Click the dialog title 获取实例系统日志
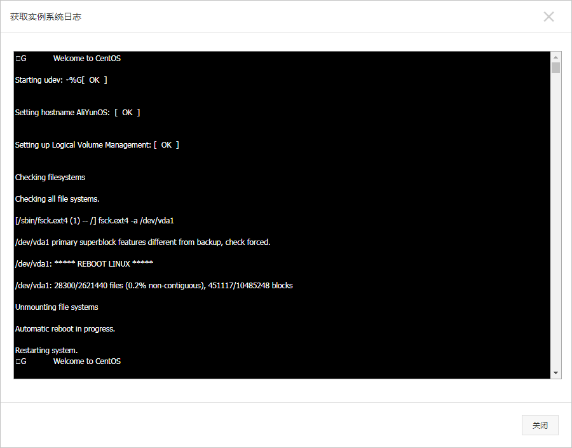Screen dimensions: 572x448 (x=46, y=17)
